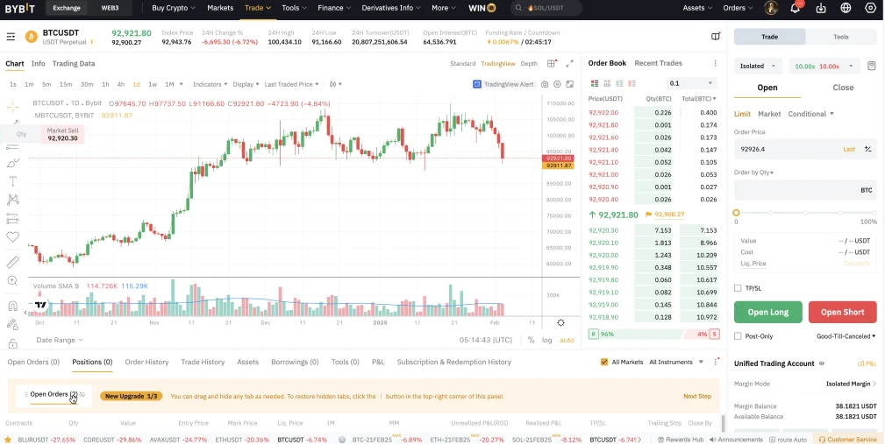Image resolution: width=885 pixels, height=444 pixels.
Task: Take chart snapshot with camera icon
Action: [545, 85]
